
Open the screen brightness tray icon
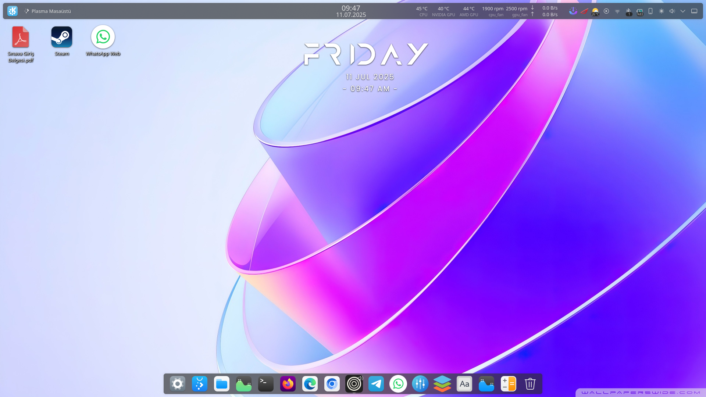662,11
